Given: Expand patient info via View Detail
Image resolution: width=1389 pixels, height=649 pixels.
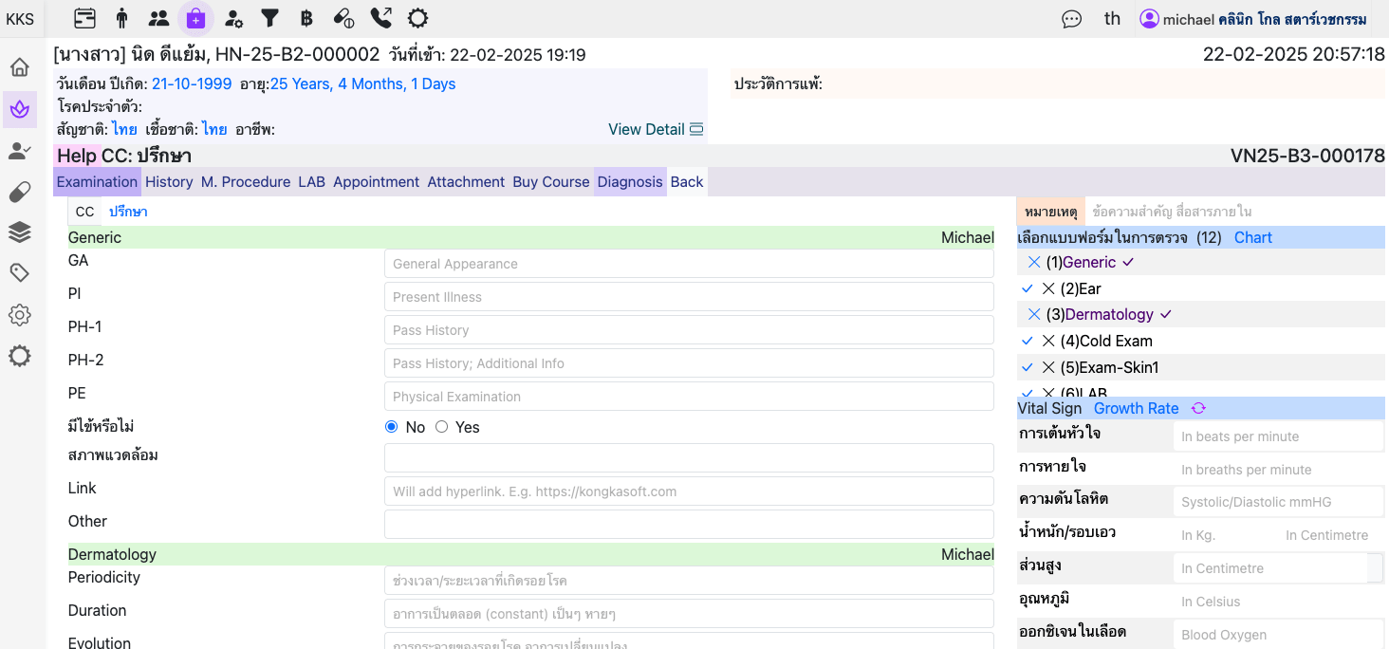Looking at the screenshot, I should (656, 129).
